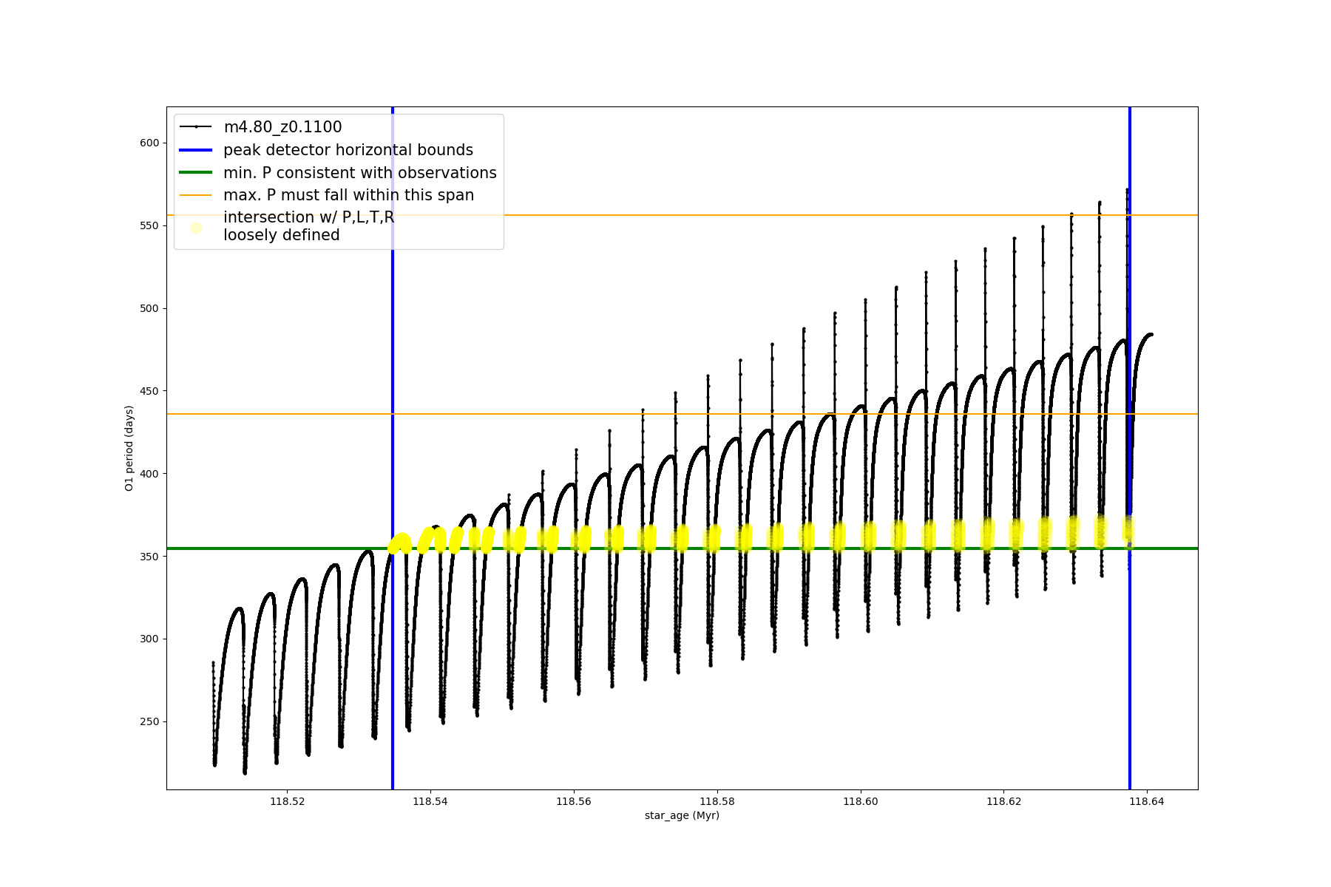The width and height of the screenshot is (1331, 887).
Task: Click the orange line swatch in the legend
Action: point(196,195)
